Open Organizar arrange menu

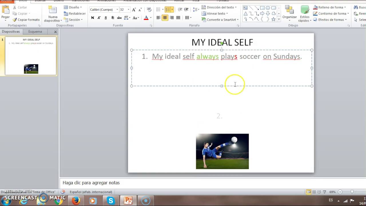click(290, 13)
